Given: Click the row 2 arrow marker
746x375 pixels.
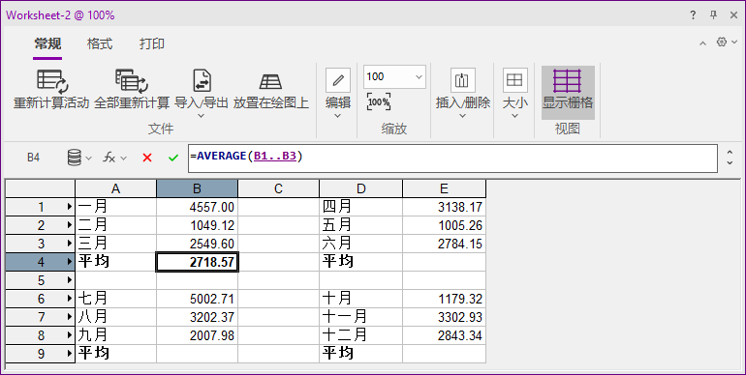Looking at the screenshot, I should [70, 225].
